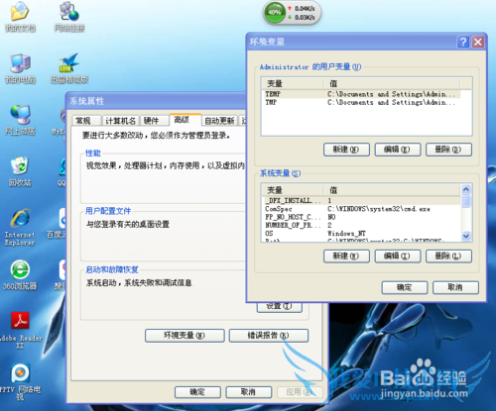Click 编辑(I) under system variables
The height and width of the screenshot is (411, 496).
(x=398, y=256)
